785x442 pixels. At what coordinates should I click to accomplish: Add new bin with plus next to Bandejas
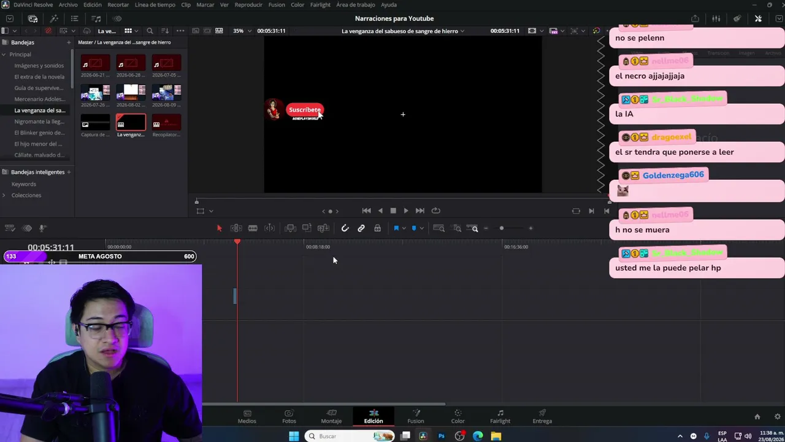[69, 42]
